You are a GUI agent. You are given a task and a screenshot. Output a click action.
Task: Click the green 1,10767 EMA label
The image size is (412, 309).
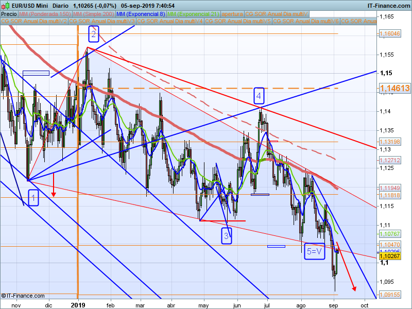[390, 234]
